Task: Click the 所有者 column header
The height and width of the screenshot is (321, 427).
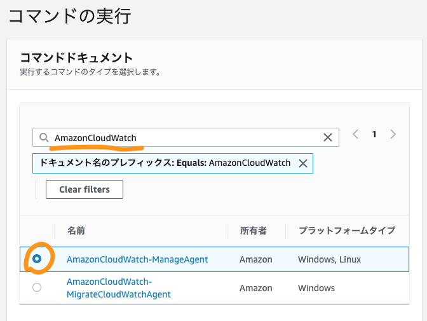Action: point(254,231)
